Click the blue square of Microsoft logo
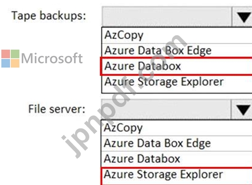Viewport: 252px width, 185px height. coord(6,64)
